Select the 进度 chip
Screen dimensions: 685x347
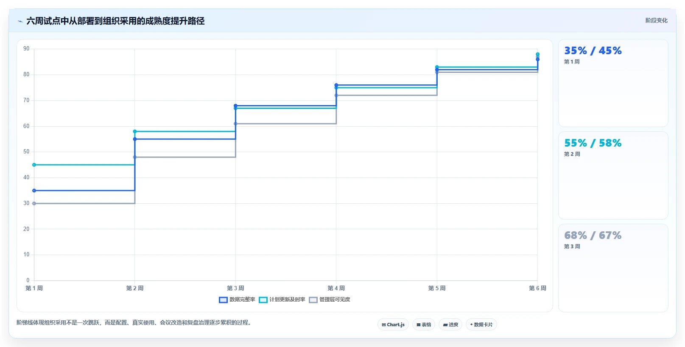pyautogui.click(x=450, y=325)
